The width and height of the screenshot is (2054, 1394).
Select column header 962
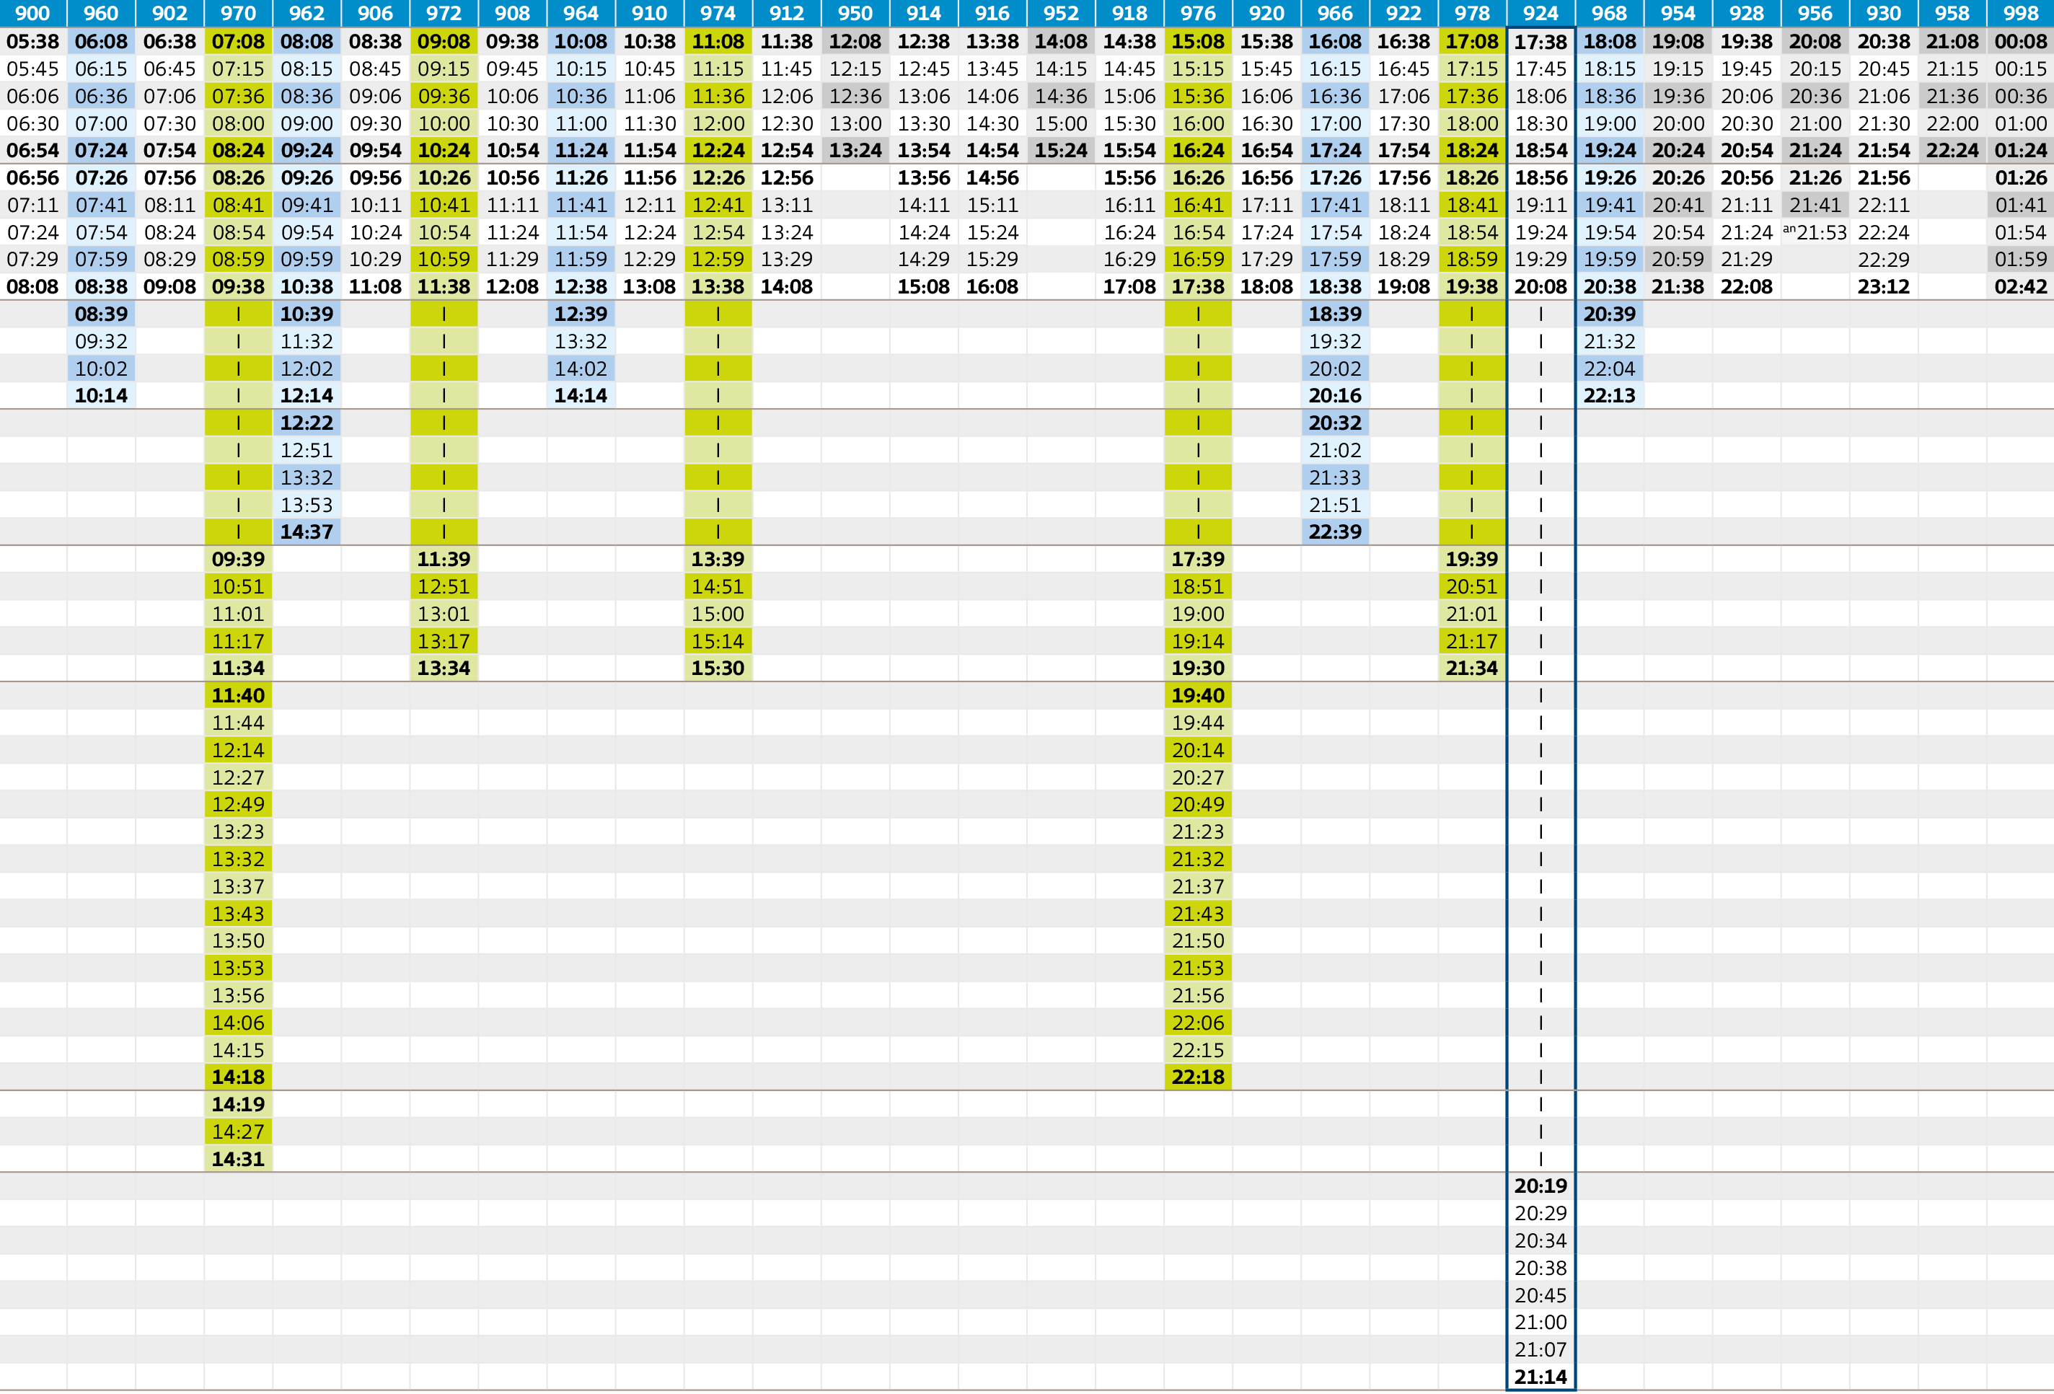[307, 13]
